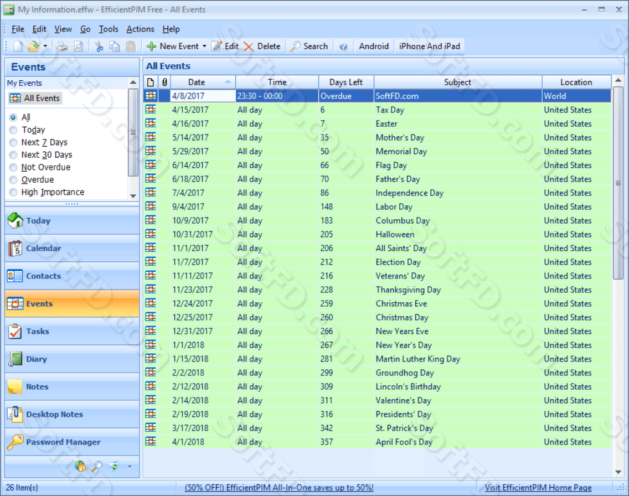Sort events by the Location column header
Screen dimensions: 629x496
pos(576,82)
